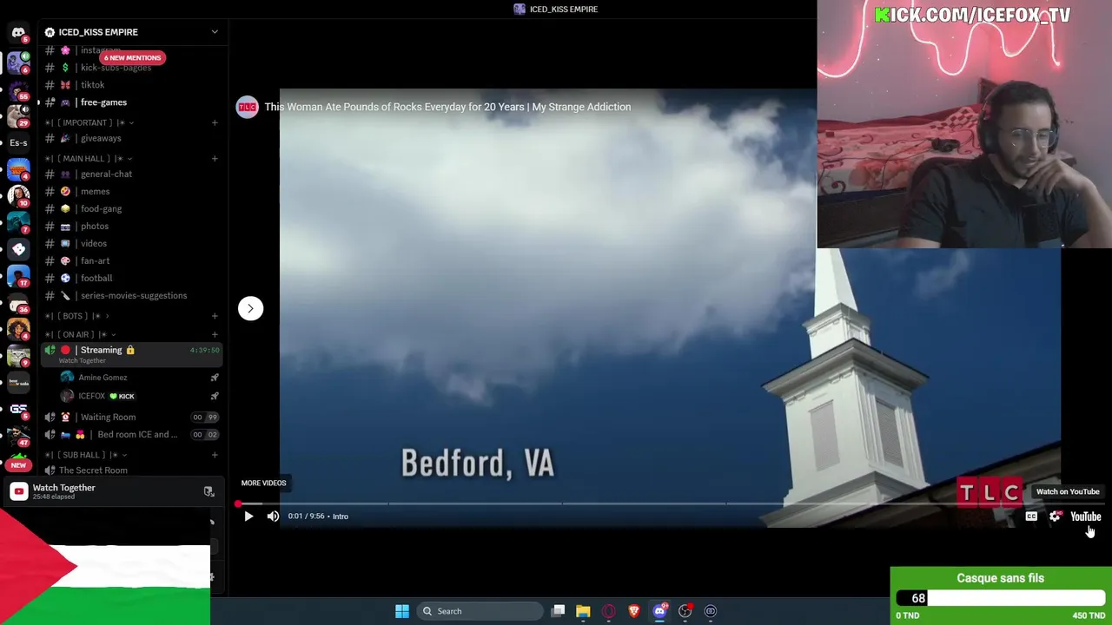Open Task View on taskbar
Viewport: 1112px width, 625px height.
[x=558, y=611]
